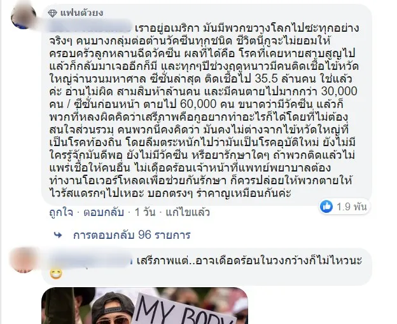
Task: Open the second commenter's blurred name
Action: tap(90, 260)
